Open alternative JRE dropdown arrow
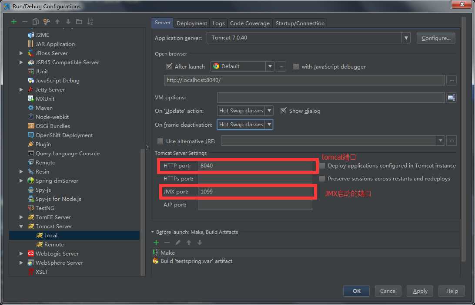Viewport: 475px width, 305px height. click(x=440, y=141)
